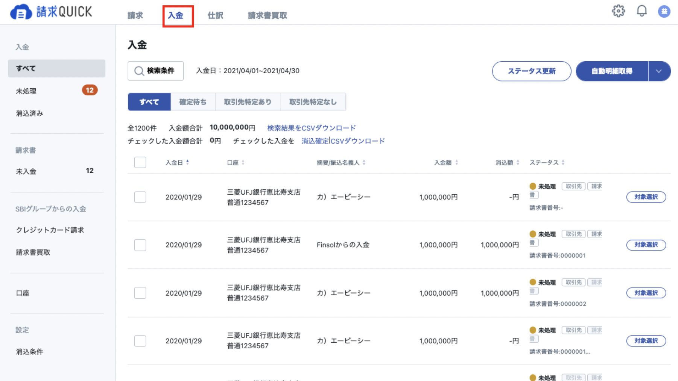Check the first カ）エービーシー row checkbox
Image resolution: width=678 pixels, height=381 pixels.
click(140, 197)
